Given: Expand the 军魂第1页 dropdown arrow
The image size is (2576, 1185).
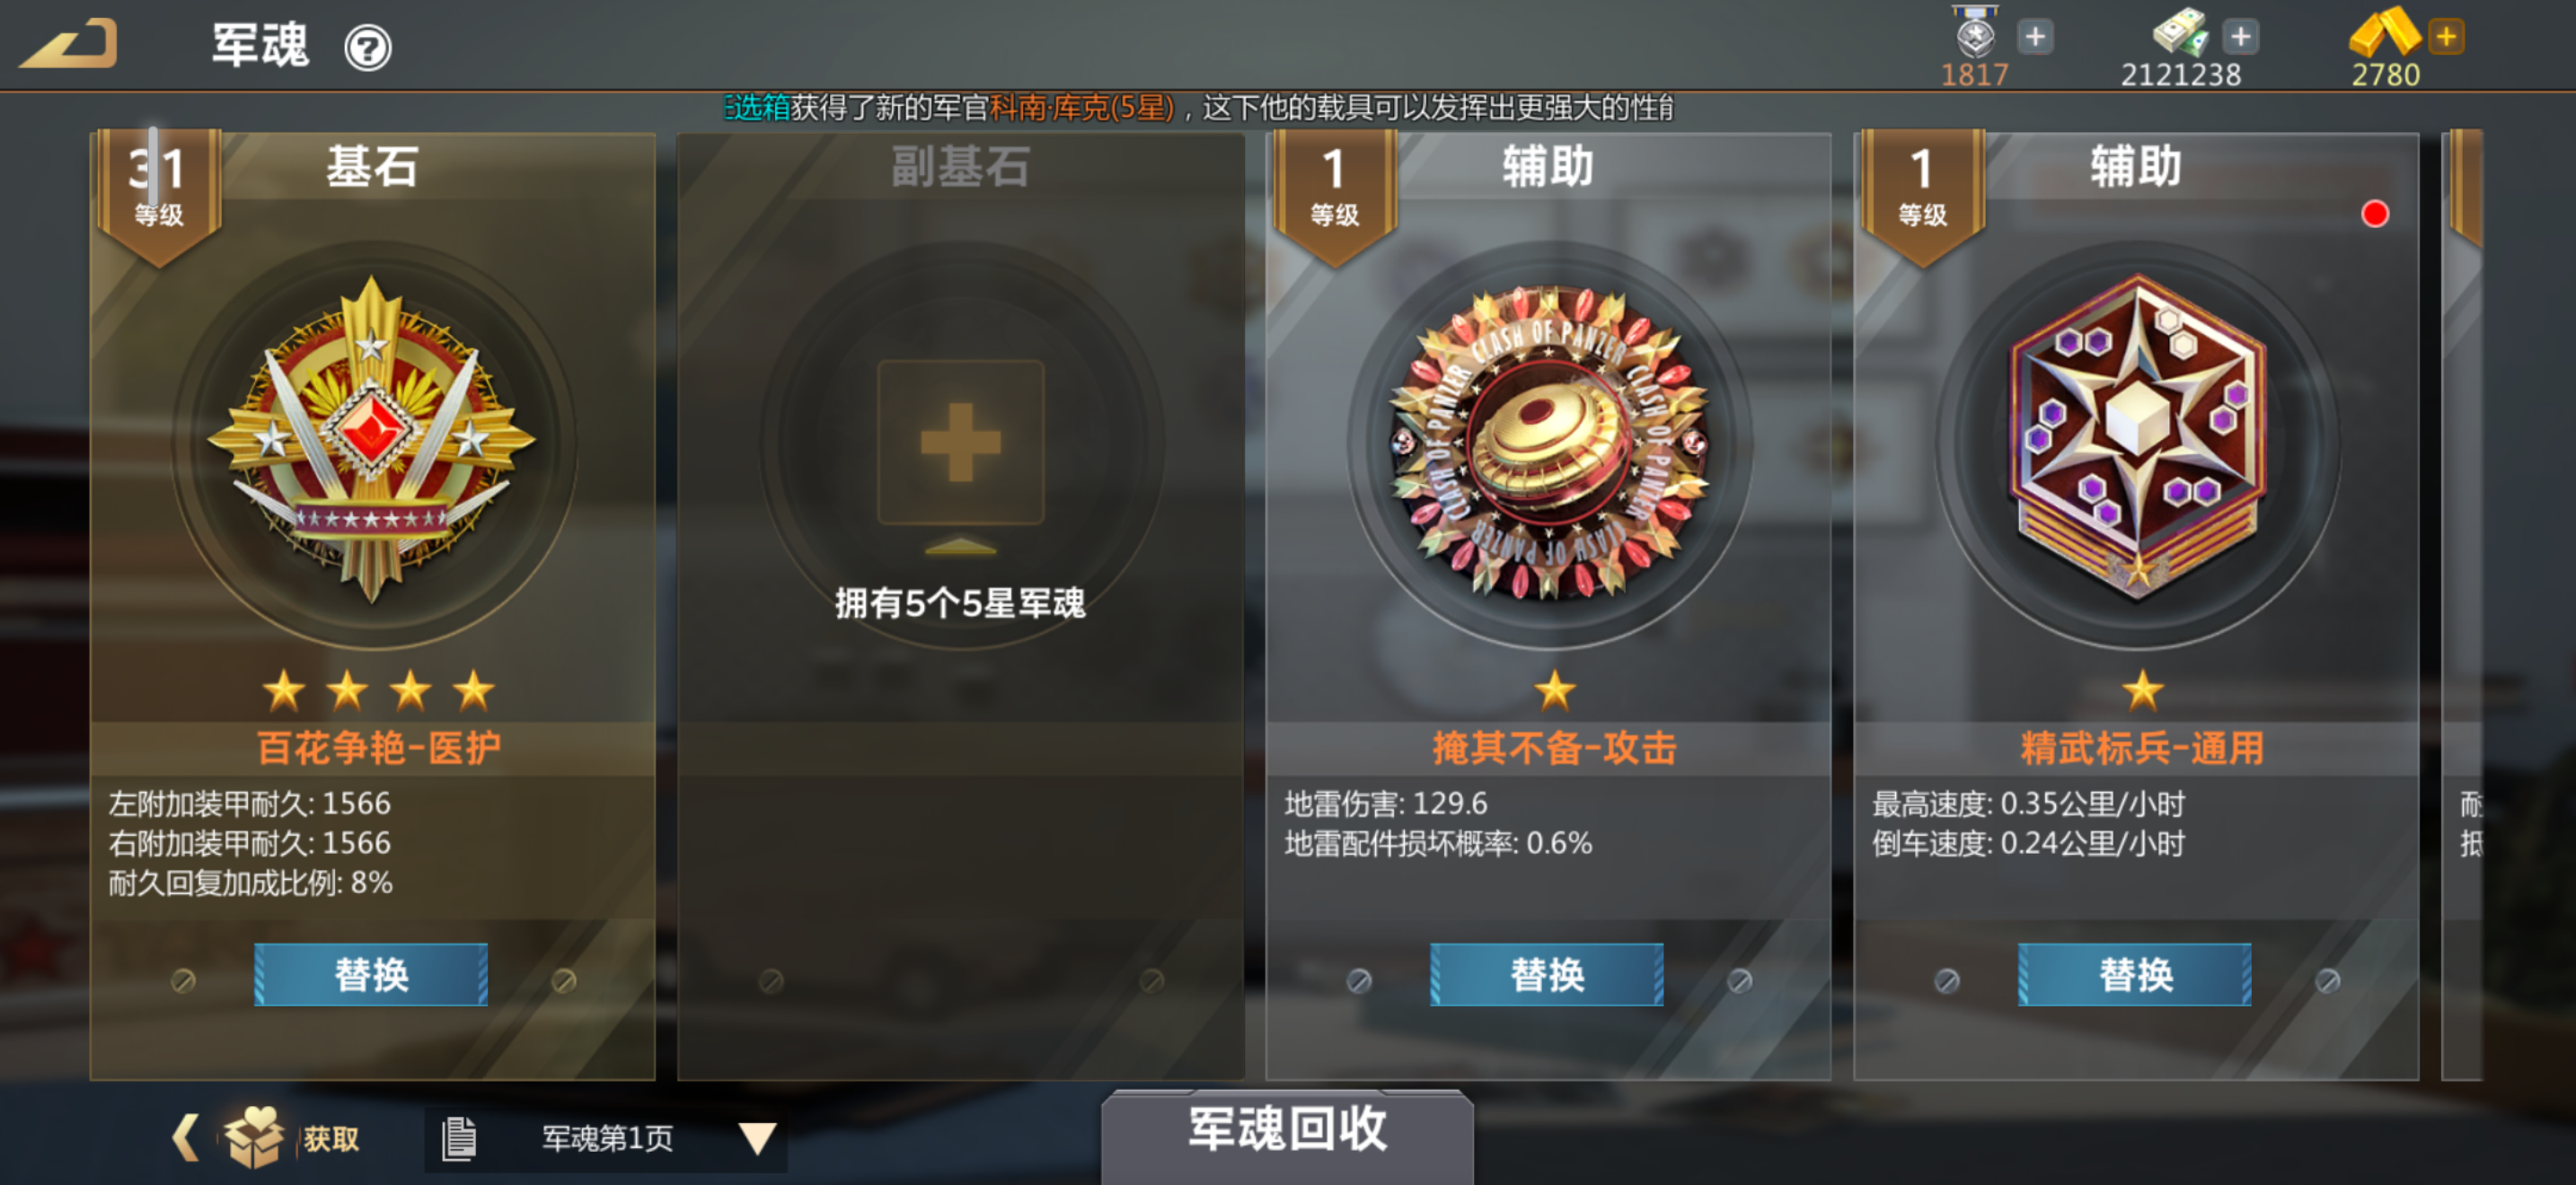Looking at the screenshot, I should (757, 1138).
